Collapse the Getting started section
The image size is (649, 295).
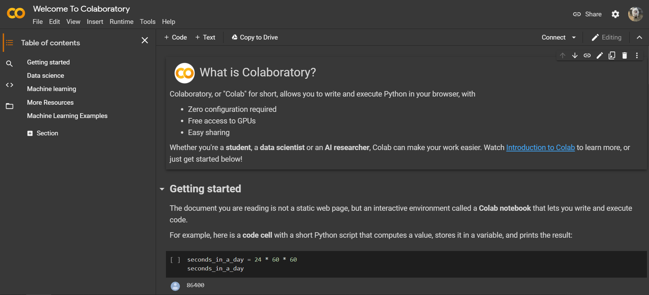(162, 189)
